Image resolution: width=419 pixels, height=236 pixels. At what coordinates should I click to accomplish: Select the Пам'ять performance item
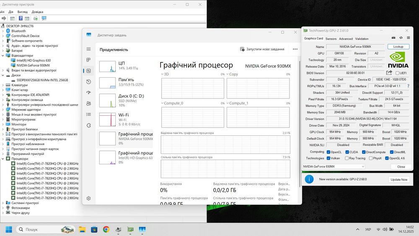[x=125, y=82]
